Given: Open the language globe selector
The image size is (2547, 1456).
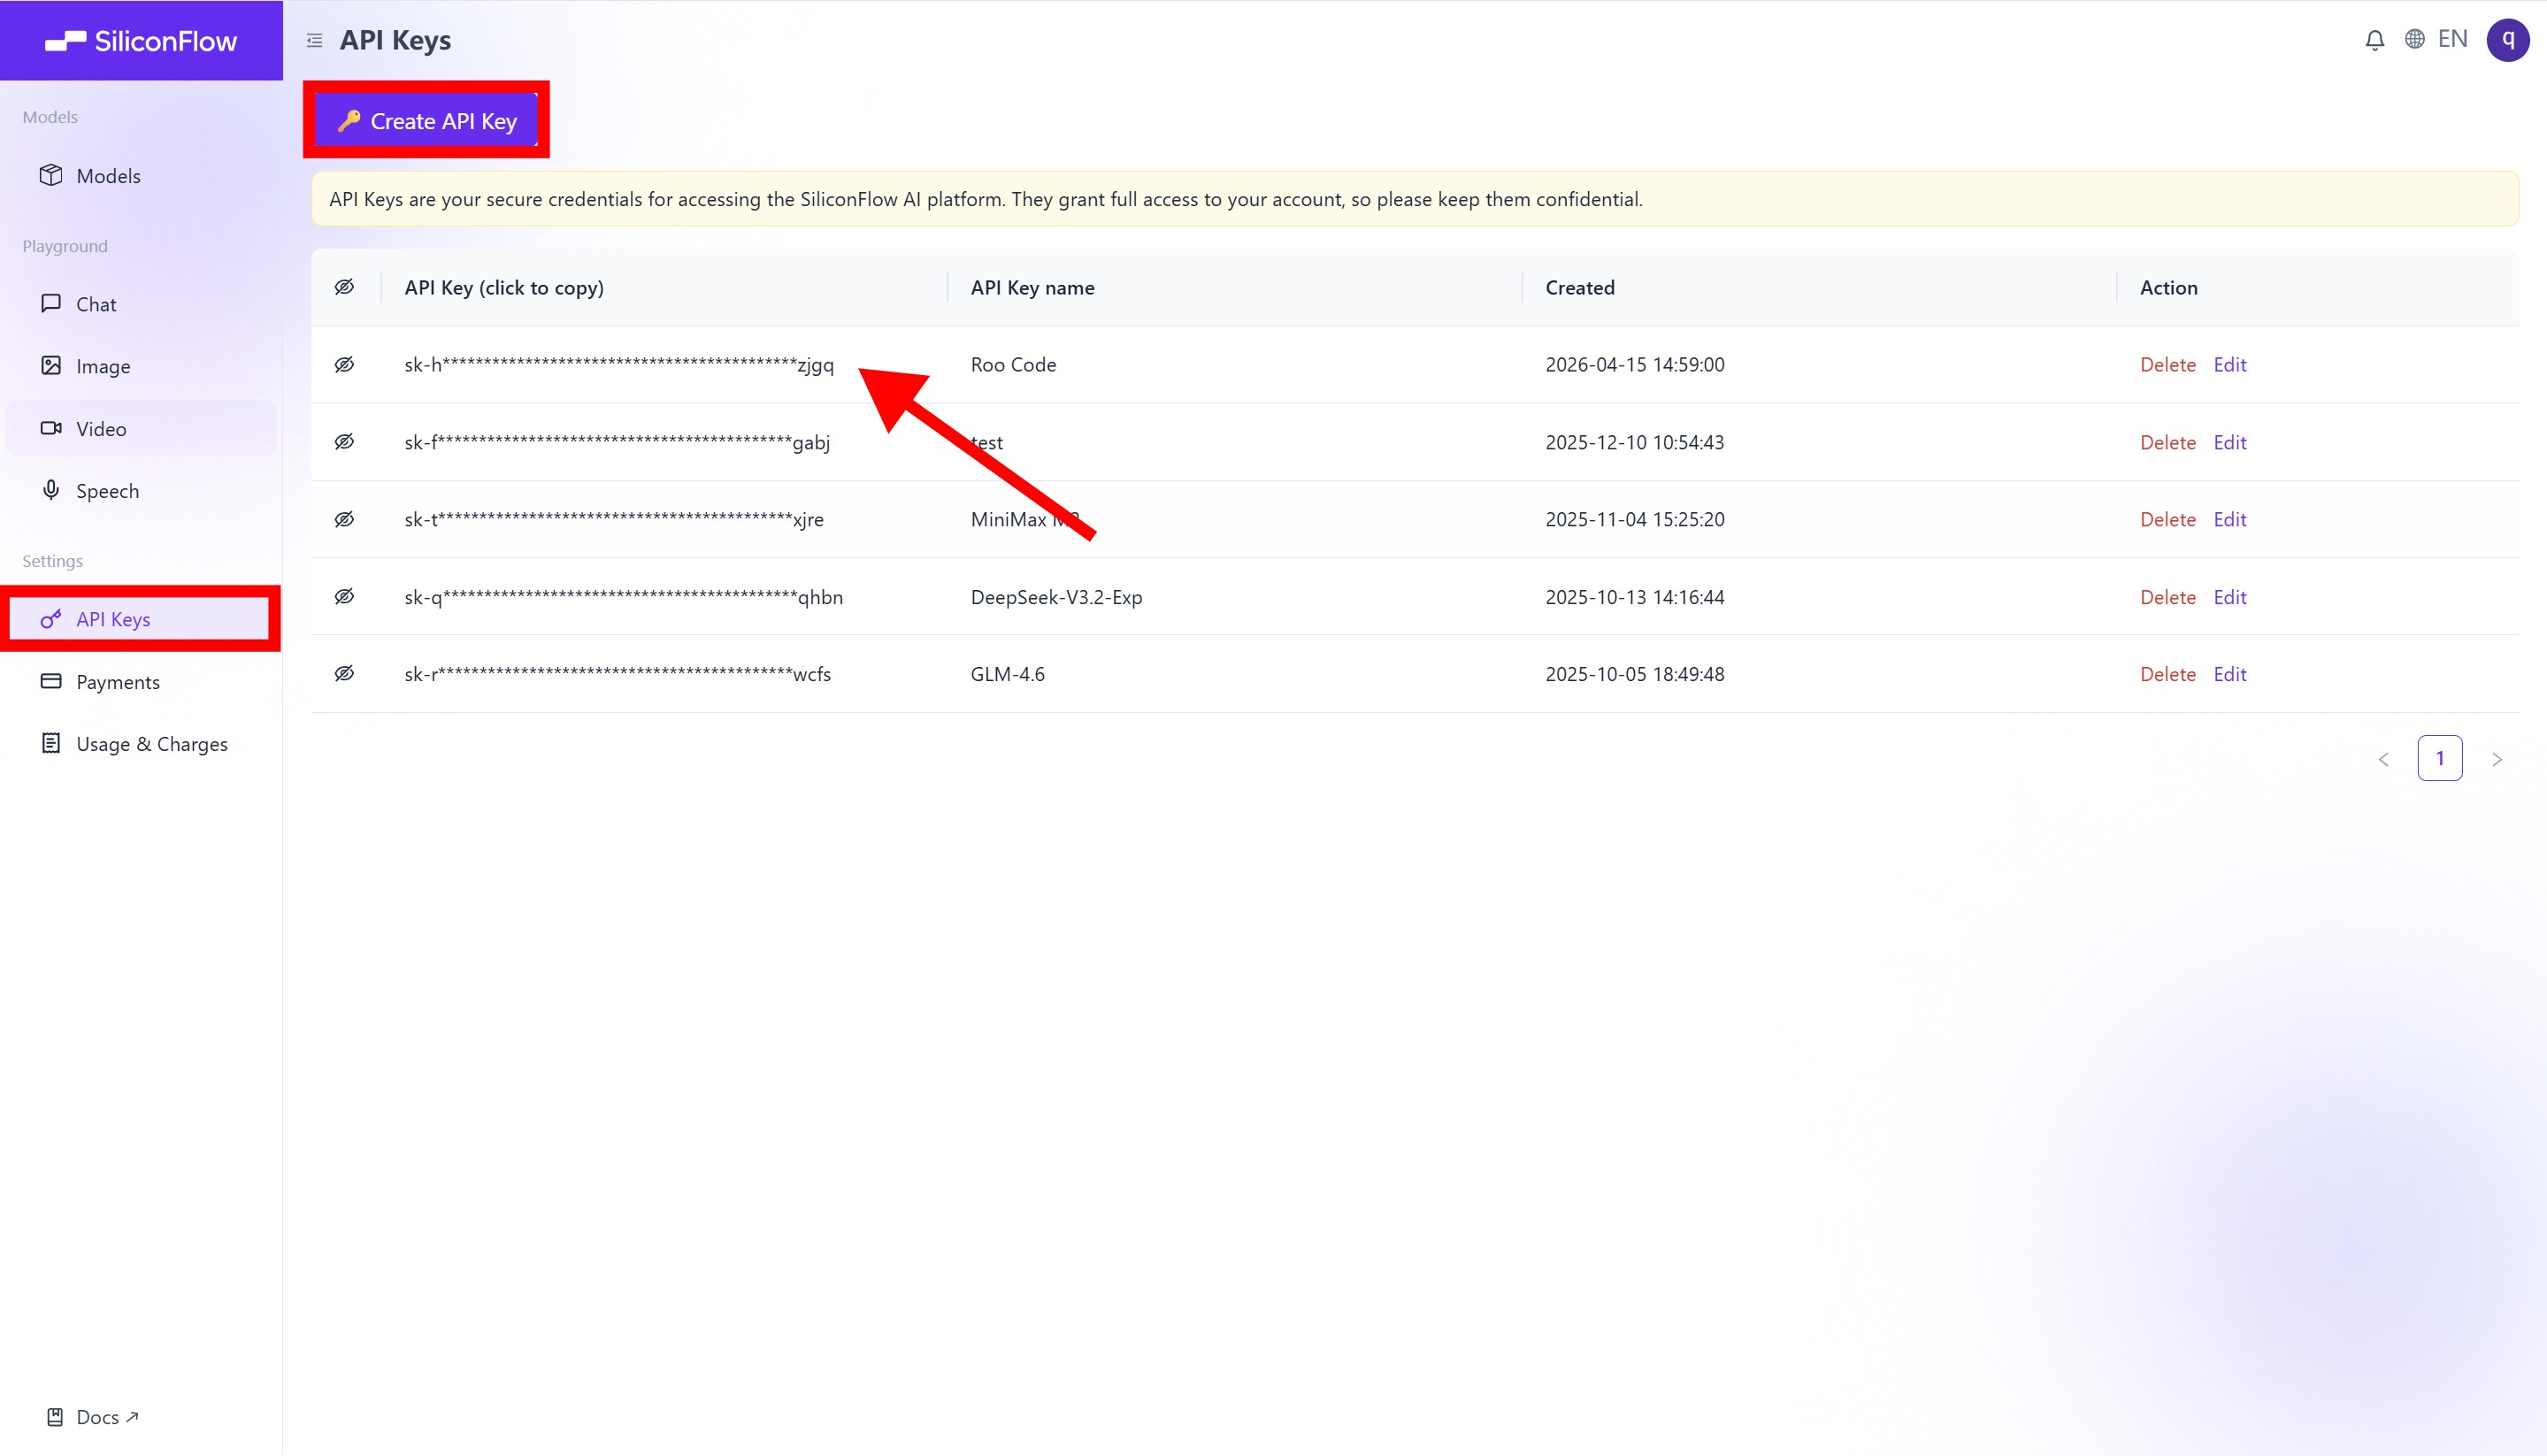Looking at the screenshot, I should pyautogui.click(x=2414, y=40).
